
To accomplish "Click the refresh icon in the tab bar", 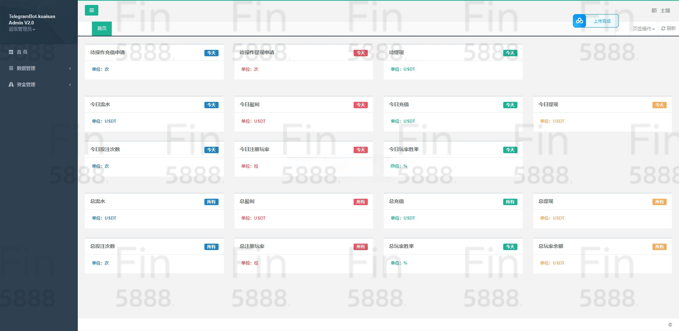I will 663,29.
